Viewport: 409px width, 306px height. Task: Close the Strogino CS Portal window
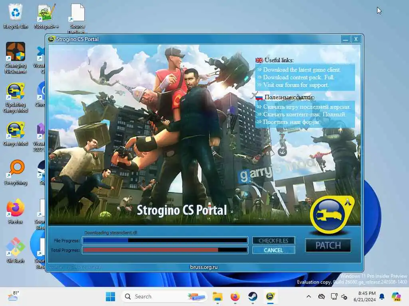tap(356, 39)
